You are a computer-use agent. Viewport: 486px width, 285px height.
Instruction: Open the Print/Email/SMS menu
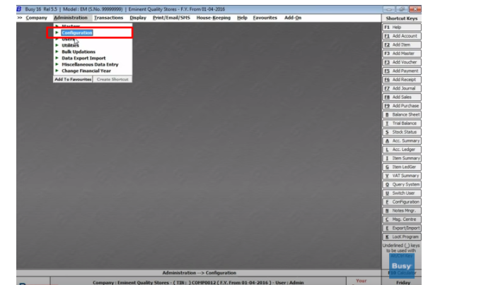pyautogui.click(x=171, y=18)
